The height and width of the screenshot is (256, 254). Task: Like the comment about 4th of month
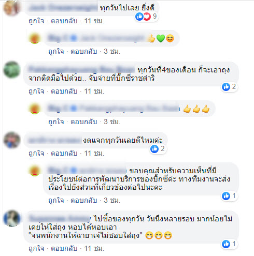(36, 92)
